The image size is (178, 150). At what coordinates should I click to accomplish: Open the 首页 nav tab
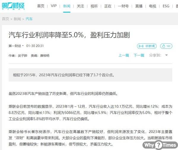click(41, 6)
